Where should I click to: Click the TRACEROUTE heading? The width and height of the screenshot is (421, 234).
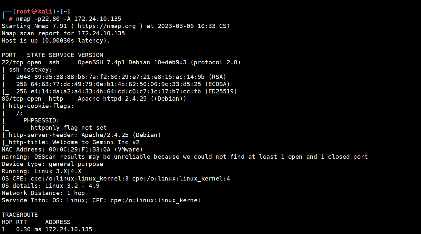pyautogui.click(x=20, y=215)
